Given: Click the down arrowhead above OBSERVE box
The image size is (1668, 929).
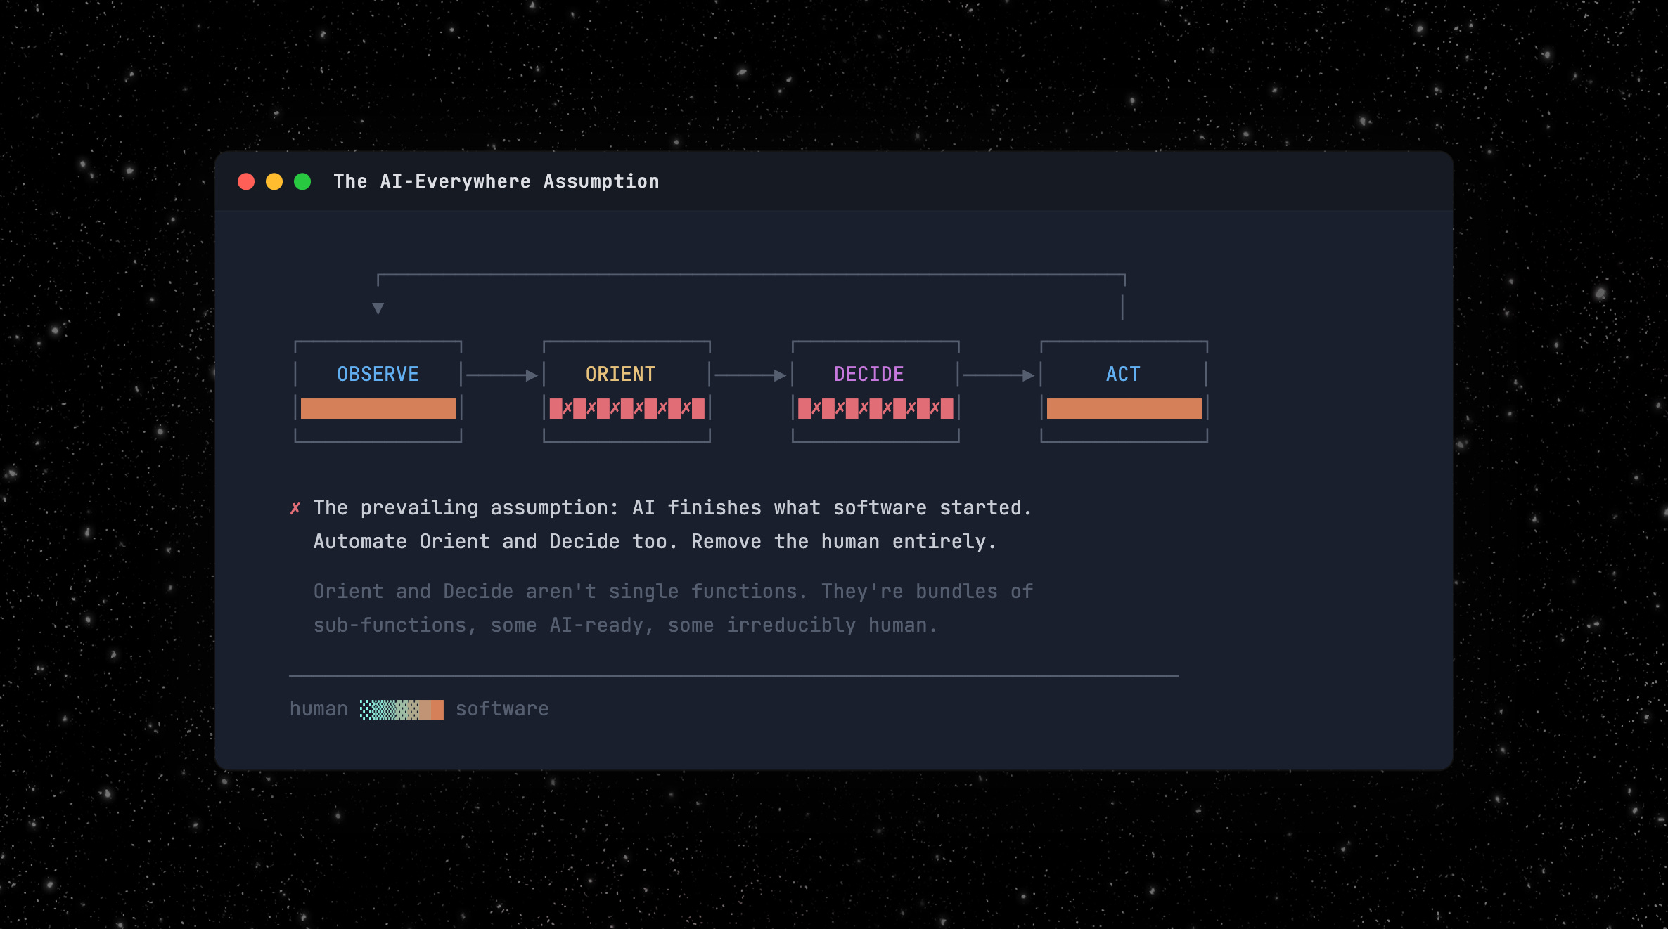Looking at the screenshot, I should tap(378, 308).
